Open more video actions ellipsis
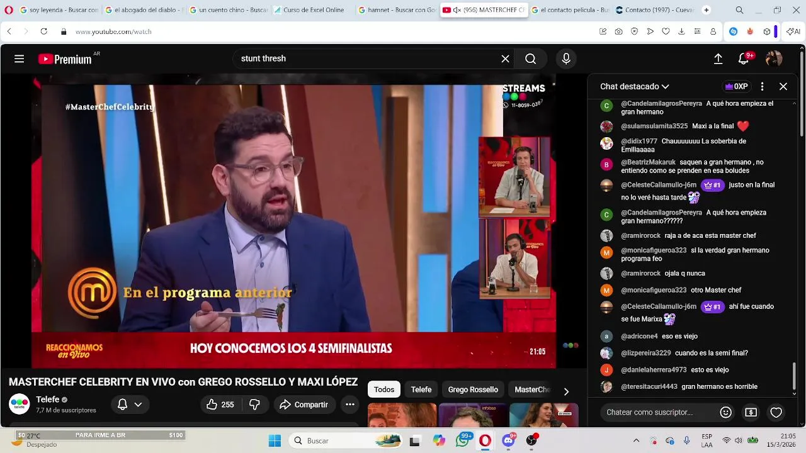 350,405
